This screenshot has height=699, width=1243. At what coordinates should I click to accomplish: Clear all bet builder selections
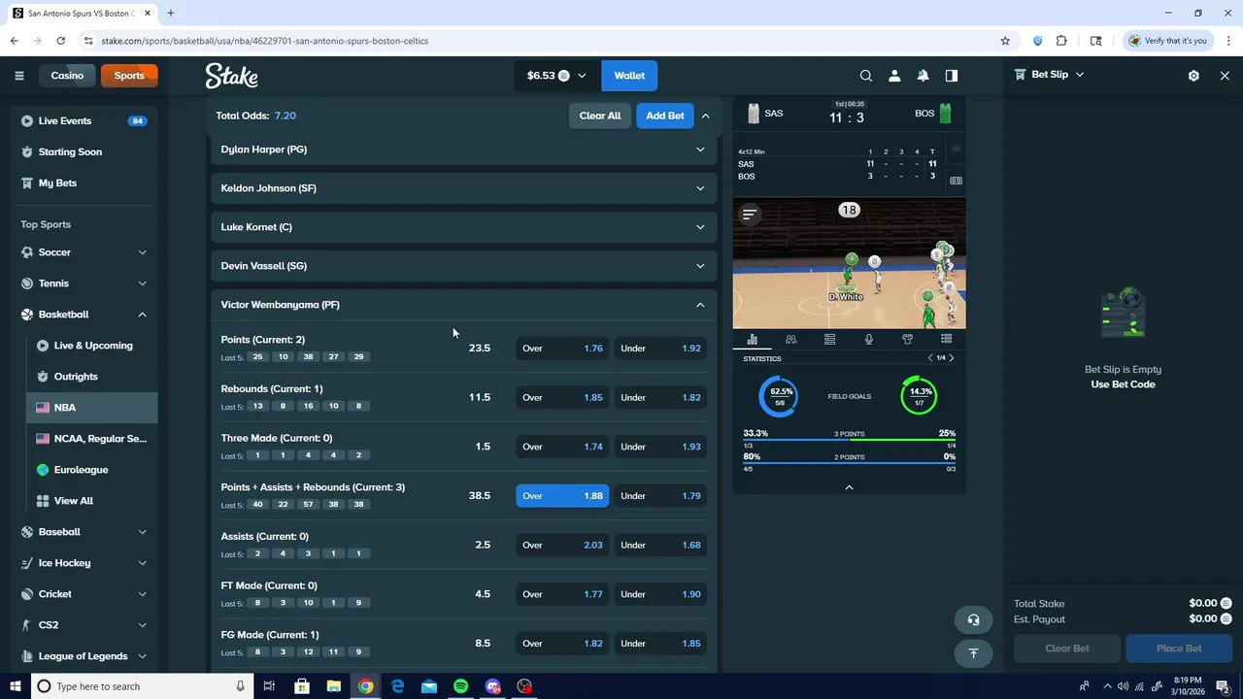(x=599, y=116)
